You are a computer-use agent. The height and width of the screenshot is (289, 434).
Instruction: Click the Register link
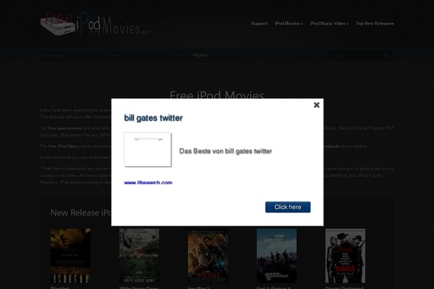[x=200, y=55]
